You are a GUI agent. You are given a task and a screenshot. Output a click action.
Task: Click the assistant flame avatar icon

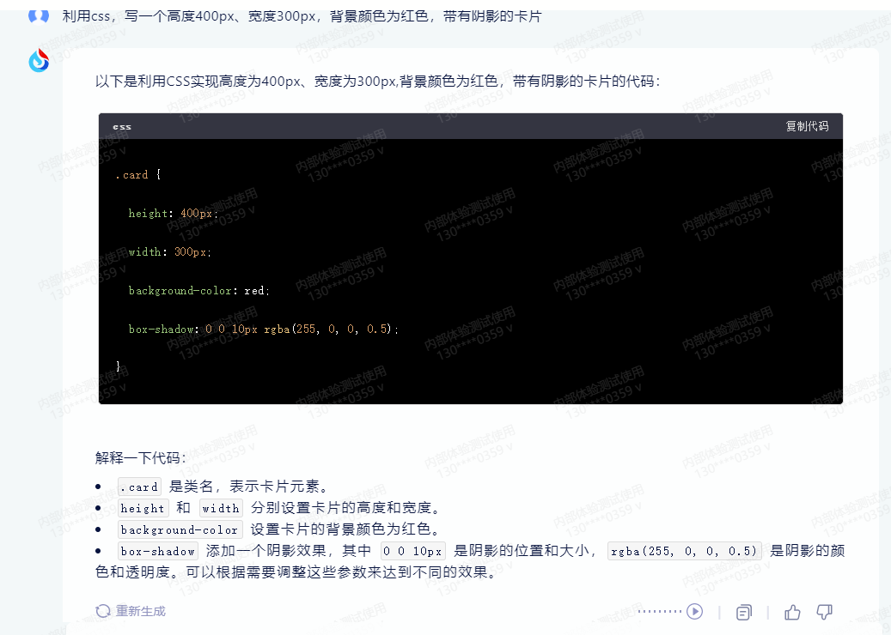[x=39, y=60]
